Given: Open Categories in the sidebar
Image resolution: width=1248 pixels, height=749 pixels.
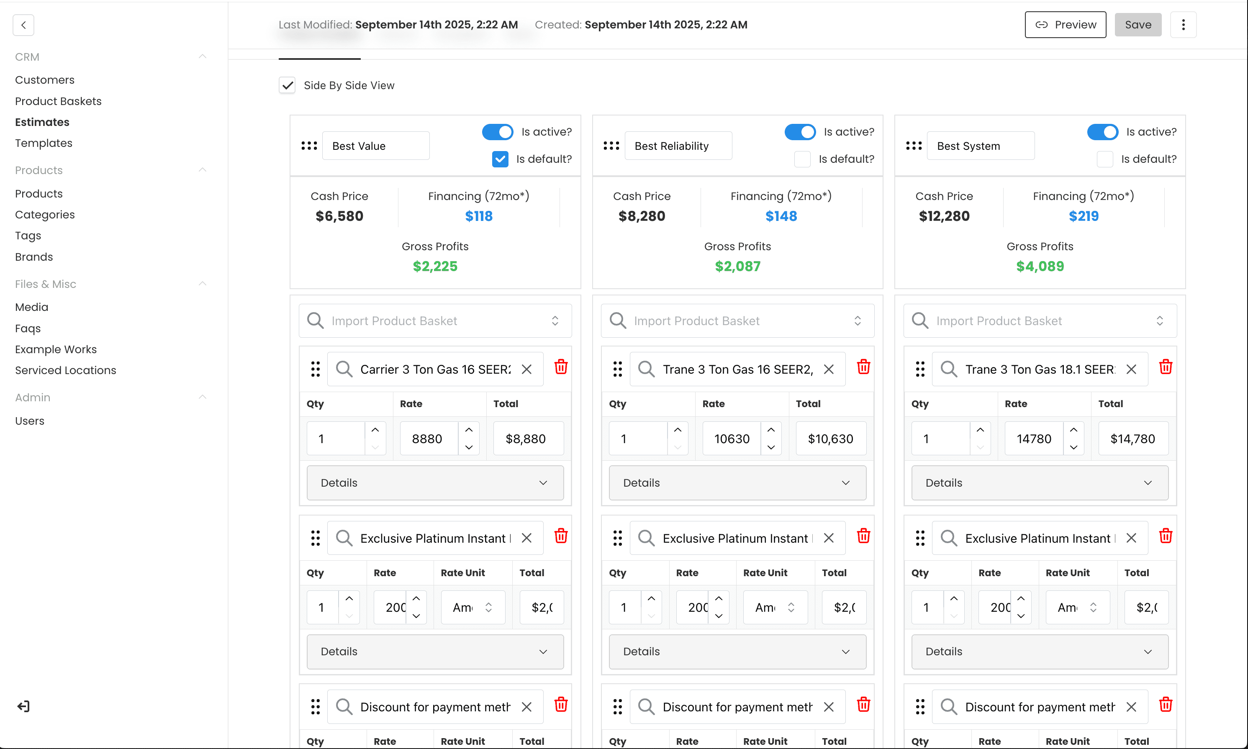Looking at the screenshot, I should point(45,215).
